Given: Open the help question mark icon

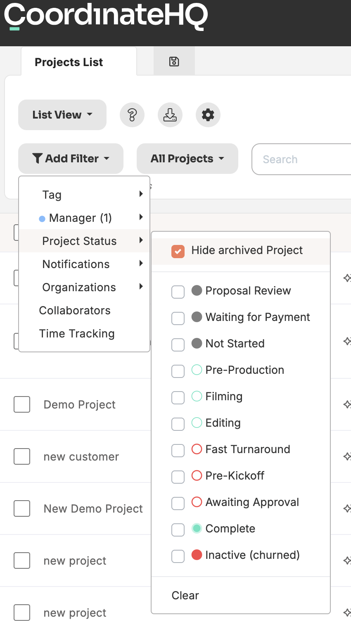Looking at the screenshot, I should (x=132, y=114).
